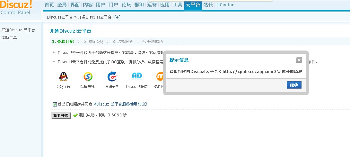Image resolution: width=350 pixels, height=157 pixels.
Task: Click the 开通Discuz!云平台 page heading
Action: pyautogui.click(x=71, y=31)
